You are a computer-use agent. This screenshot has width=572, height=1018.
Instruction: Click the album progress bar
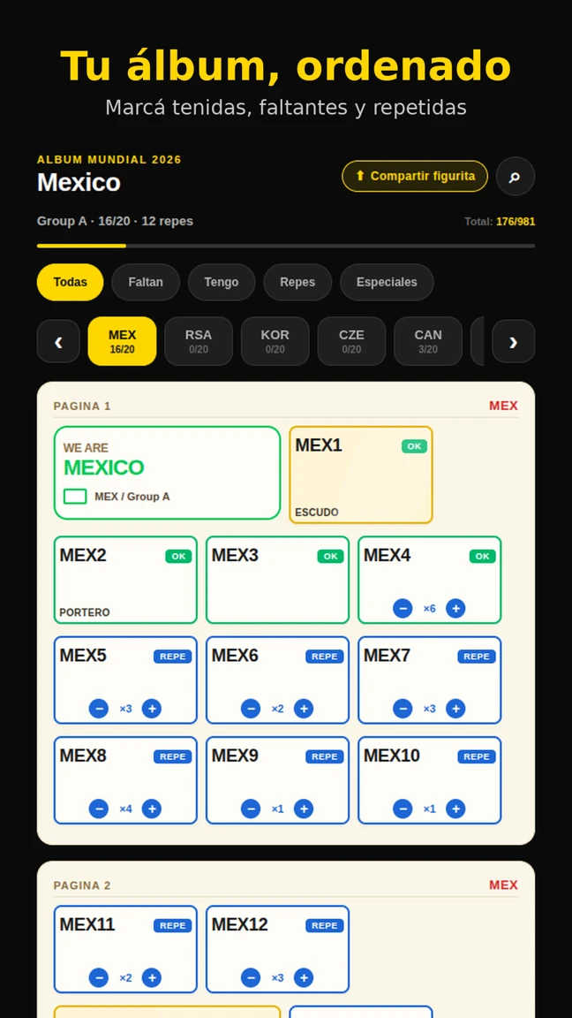point(286,246)
